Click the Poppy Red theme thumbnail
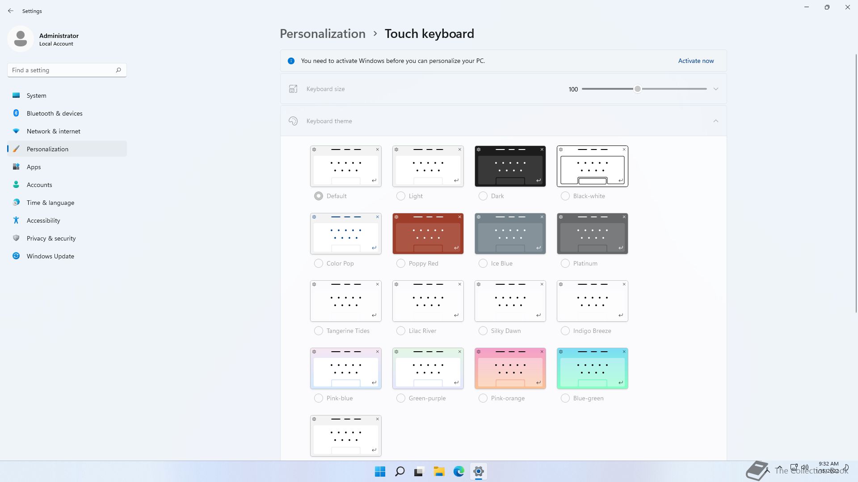Screen dimensions: 858x482 click(x=428, y=234)
